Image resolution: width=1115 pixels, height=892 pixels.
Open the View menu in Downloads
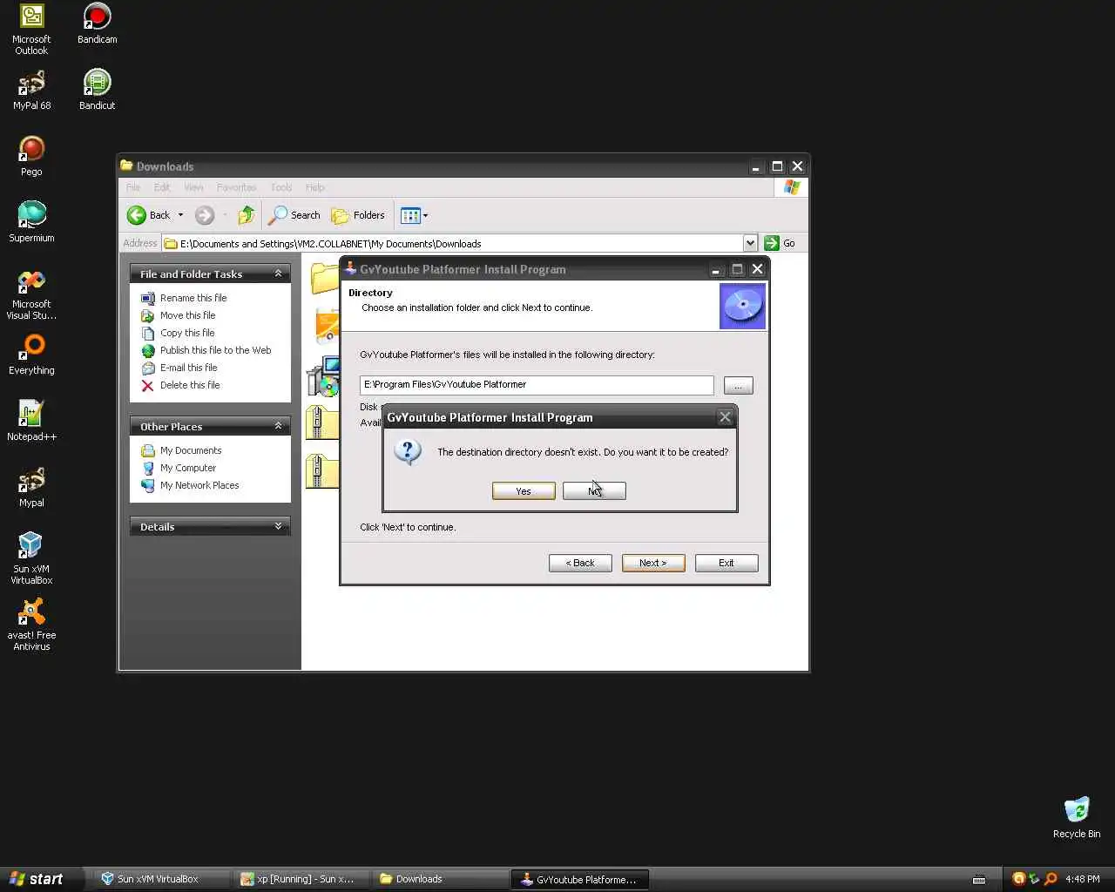click(x=193, y=187)
